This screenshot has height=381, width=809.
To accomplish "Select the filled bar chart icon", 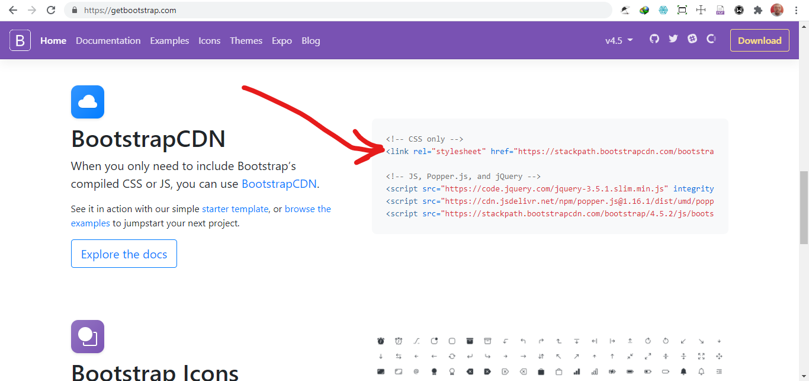I will click(x=577, y=372).
